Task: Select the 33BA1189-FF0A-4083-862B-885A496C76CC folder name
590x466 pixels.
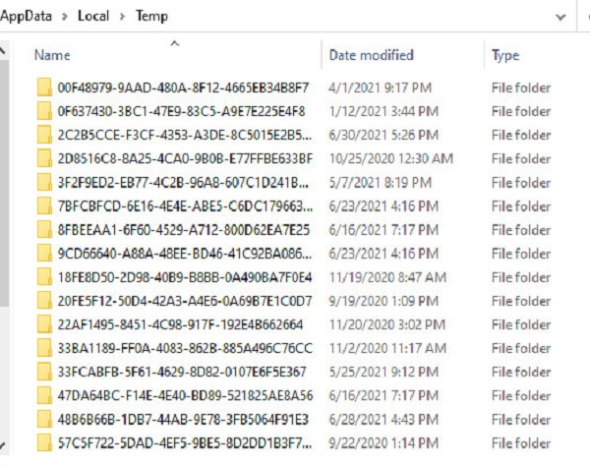Action: [185, 348]
